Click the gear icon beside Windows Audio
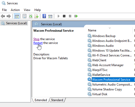This screenshot has height=107, width=135. tap(90, 45)
